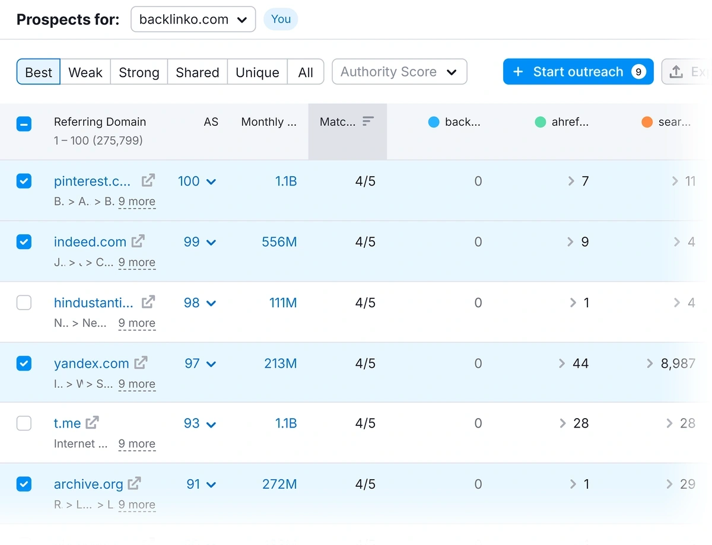Show 9 more categories for archive.org

[x=136, y=505]
